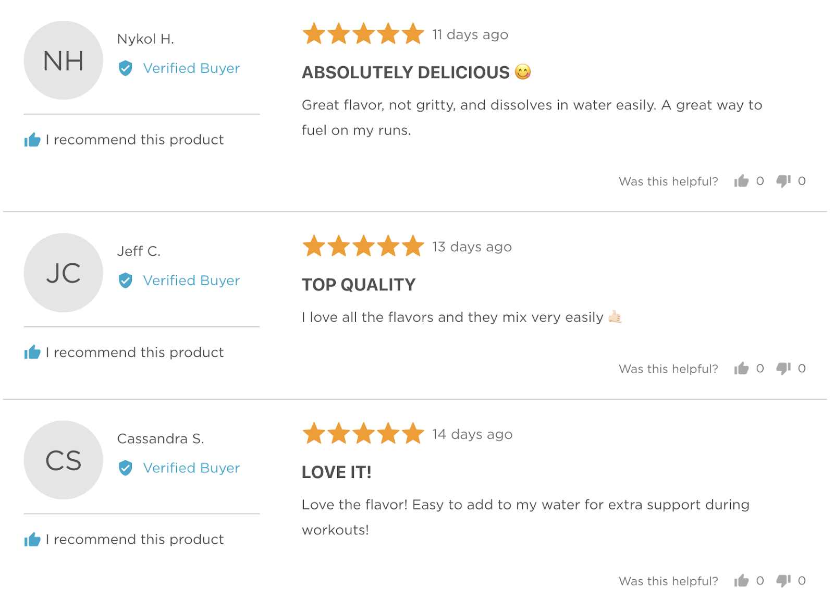Click the recommend thumbs-up icon under Jeff C.
This screenshot has height=611, width=834.
pos(32,352)
